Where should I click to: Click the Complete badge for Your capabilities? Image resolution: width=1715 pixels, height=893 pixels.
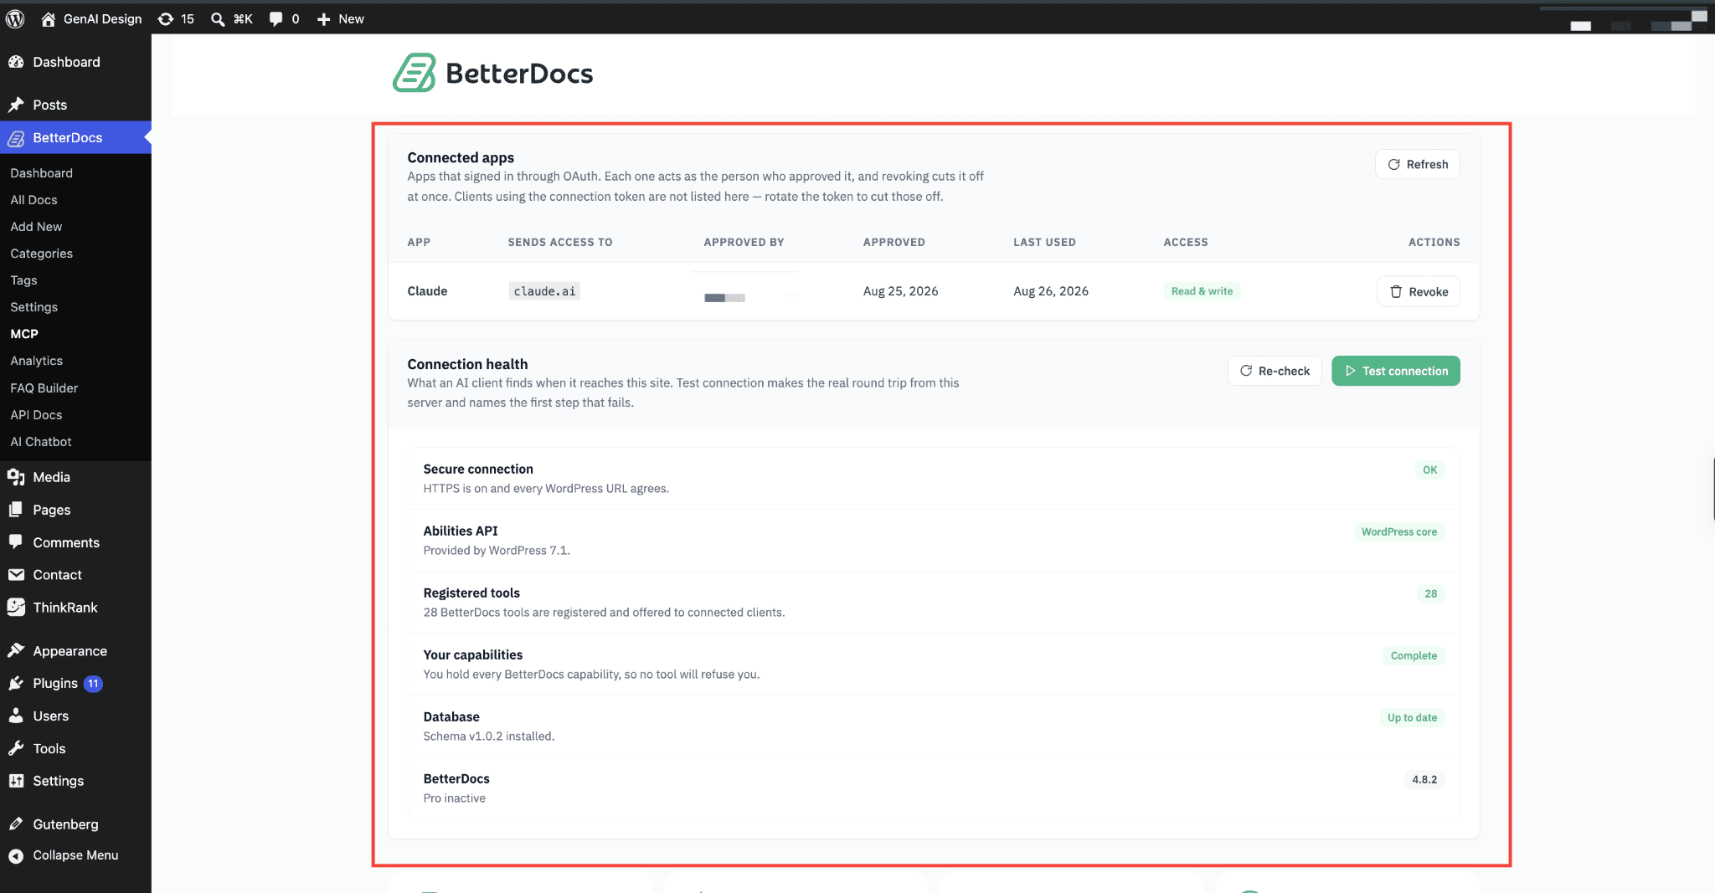click(x=1414, y=655)
